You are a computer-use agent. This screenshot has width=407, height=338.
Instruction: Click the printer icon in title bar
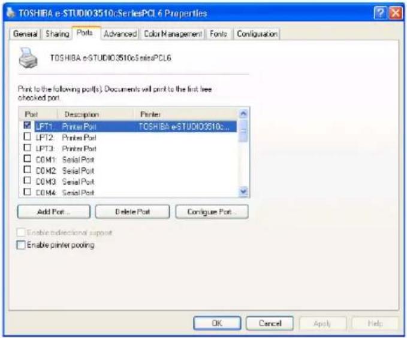[x=10, y=13]
